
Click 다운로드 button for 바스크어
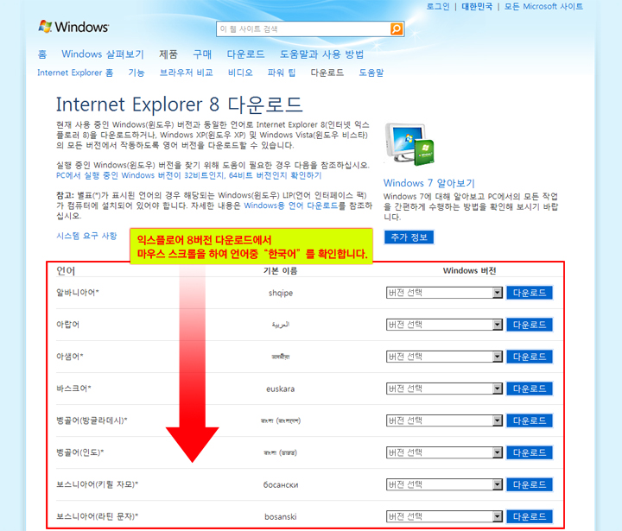point(530,389)
